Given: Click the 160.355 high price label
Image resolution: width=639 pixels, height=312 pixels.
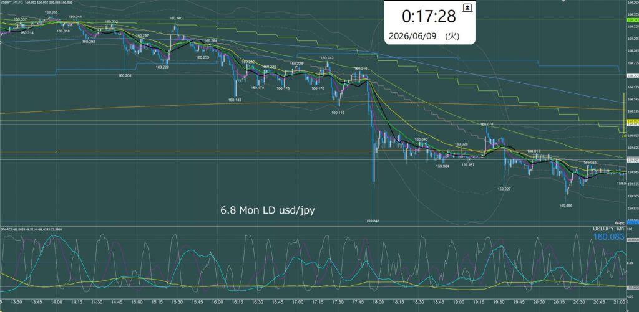Looking at the screenshot, I should 51,12.
